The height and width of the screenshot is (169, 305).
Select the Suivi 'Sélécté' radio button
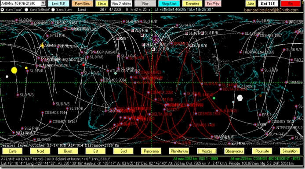(26, 10)
